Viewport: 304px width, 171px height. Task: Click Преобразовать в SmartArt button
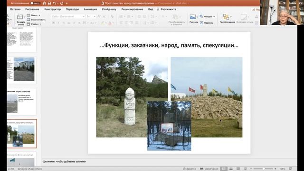pyautogui.click(x=176, y=19)
